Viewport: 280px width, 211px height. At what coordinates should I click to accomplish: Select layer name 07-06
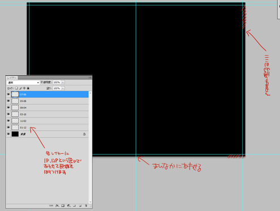pyautogui.click(x=23, y=94)
